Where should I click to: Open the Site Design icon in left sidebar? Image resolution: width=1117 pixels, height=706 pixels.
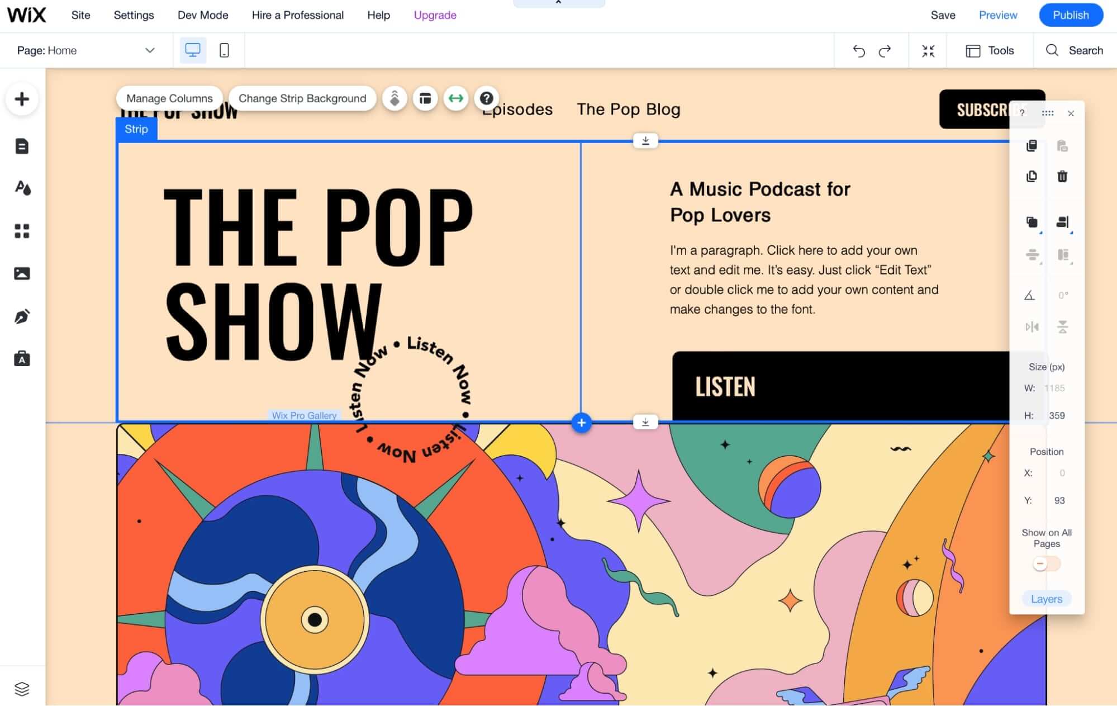(x=22, y=188)
